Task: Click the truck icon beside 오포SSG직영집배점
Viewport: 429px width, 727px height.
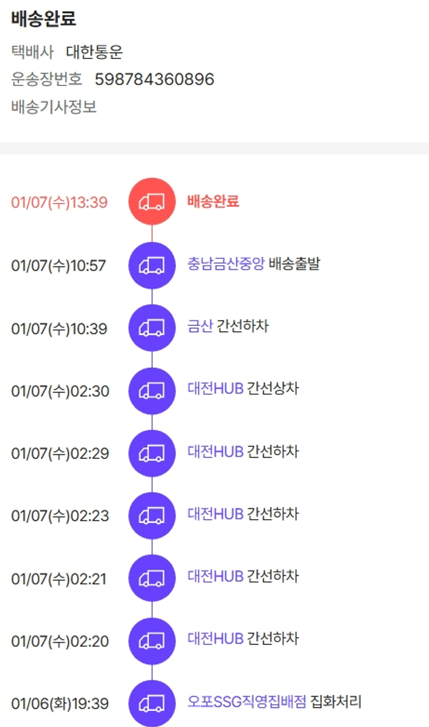Action: [152, 704]
